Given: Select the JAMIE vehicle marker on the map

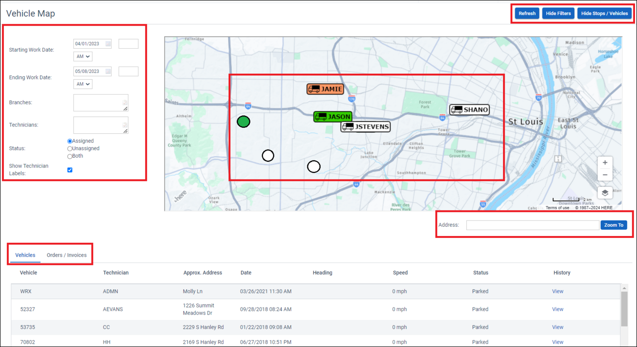Looking at the screenshot, I should pyautogui.click(x=325, y=89).
